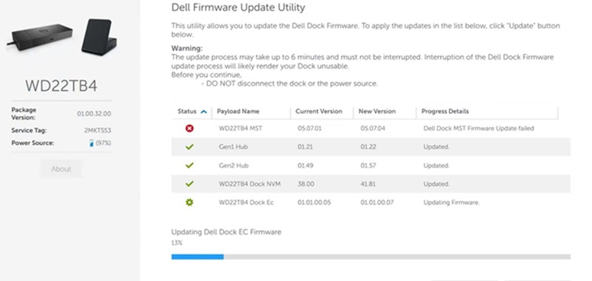The width and height of the screenshot is (592, 281).
Task: Select the Progress Details column header
Action: pos(445,111)
